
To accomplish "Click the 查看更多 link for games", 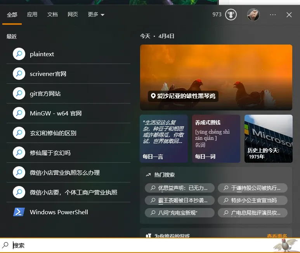I will pos(277,236).
